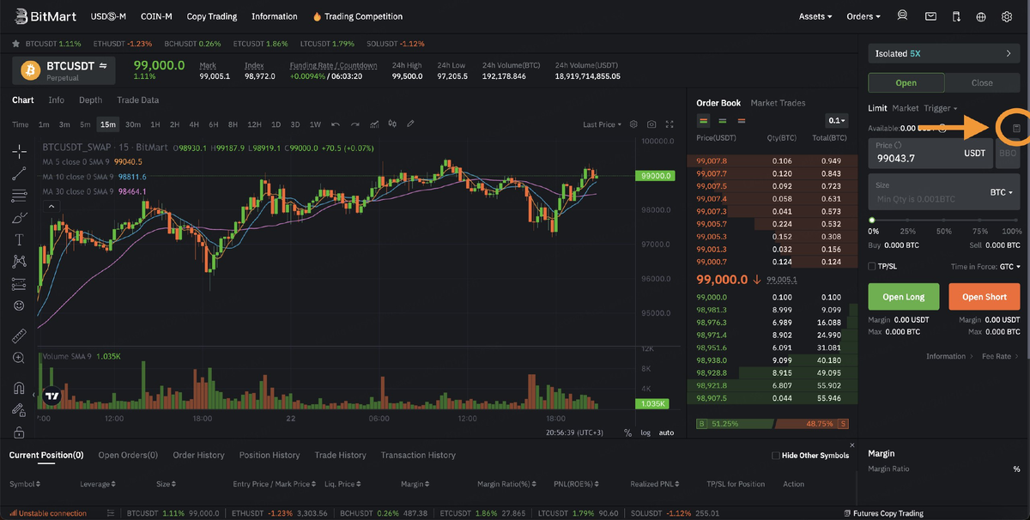Toggle percent scale on chart

(627, 432)
